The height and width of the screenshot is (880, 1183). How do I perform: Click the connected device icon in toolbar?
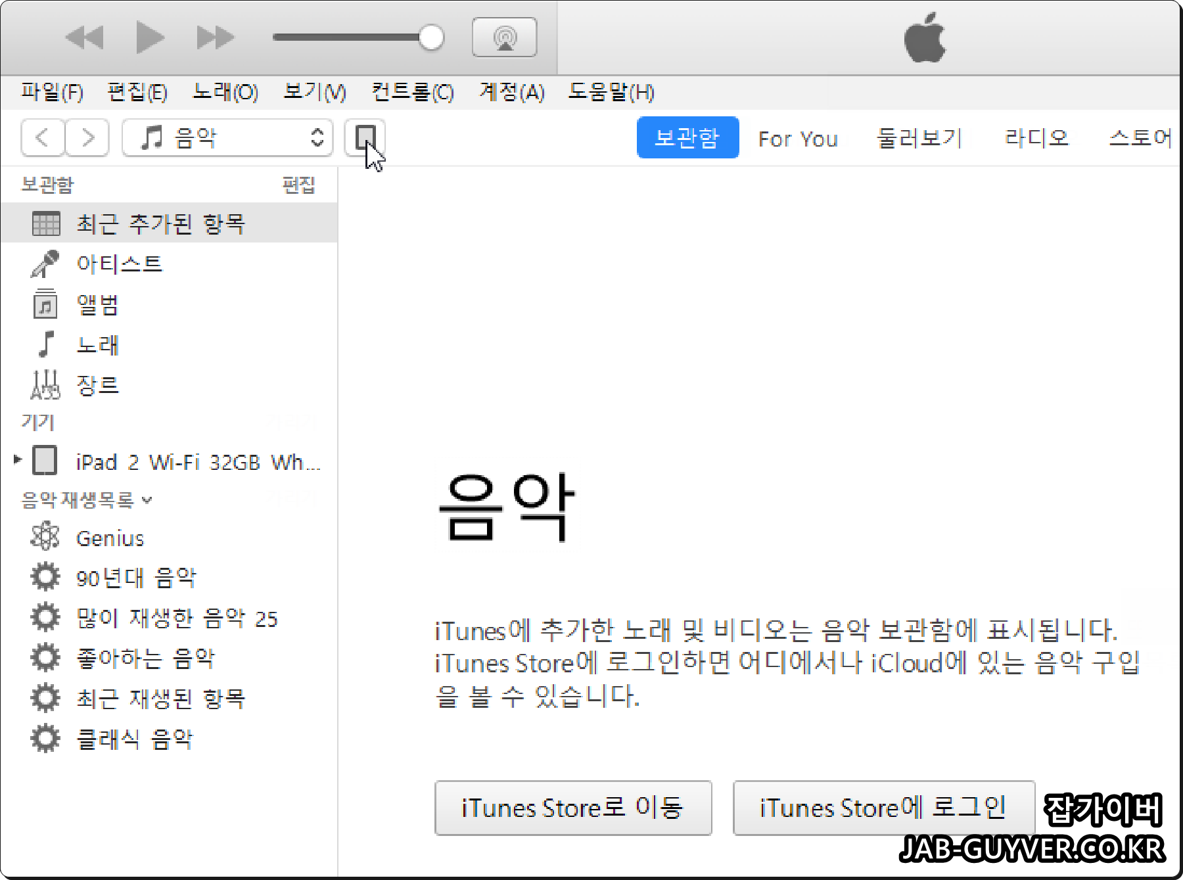(x=365, y=138)
